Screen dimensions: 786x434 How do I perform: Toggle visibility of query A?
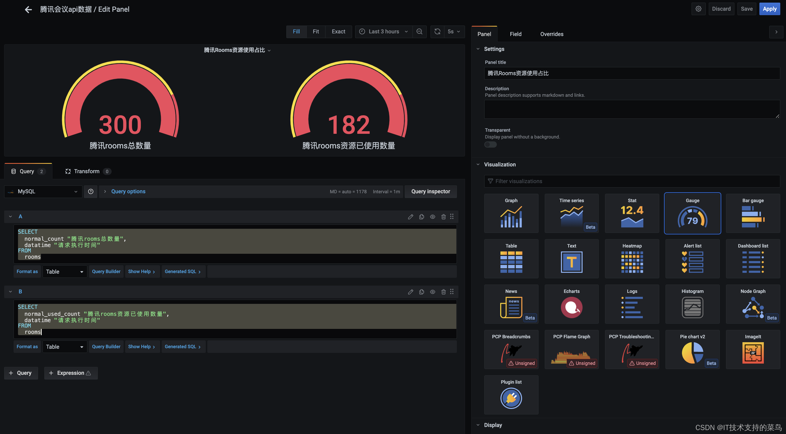point(432,216)
